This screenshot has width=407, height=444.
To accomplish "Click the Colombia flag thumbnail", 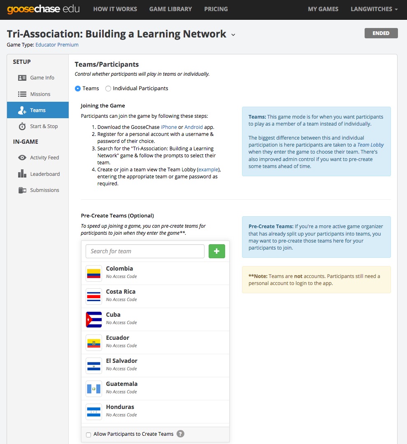I will 93,273.
